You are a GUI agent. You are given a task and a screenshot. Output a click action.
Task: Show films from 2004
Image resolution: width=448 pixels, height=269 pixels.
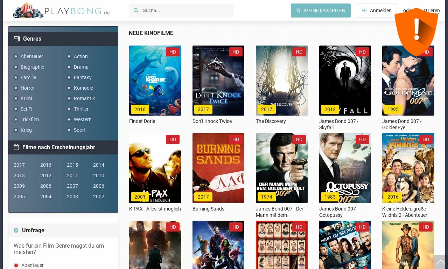click(x=46, y=196)
